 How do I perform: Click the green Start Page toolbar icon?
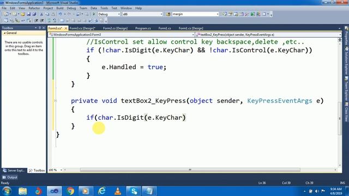coord(252,14)
